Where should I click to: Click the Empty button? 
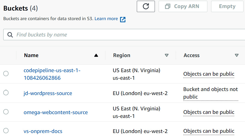(x=227, y=7)
